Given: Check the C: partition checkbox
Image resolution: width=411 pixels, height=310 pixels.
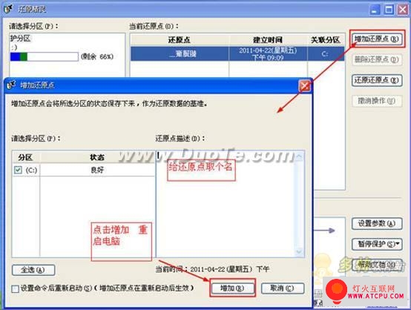Looking at the screenshot, I should [x=18, y=170].
